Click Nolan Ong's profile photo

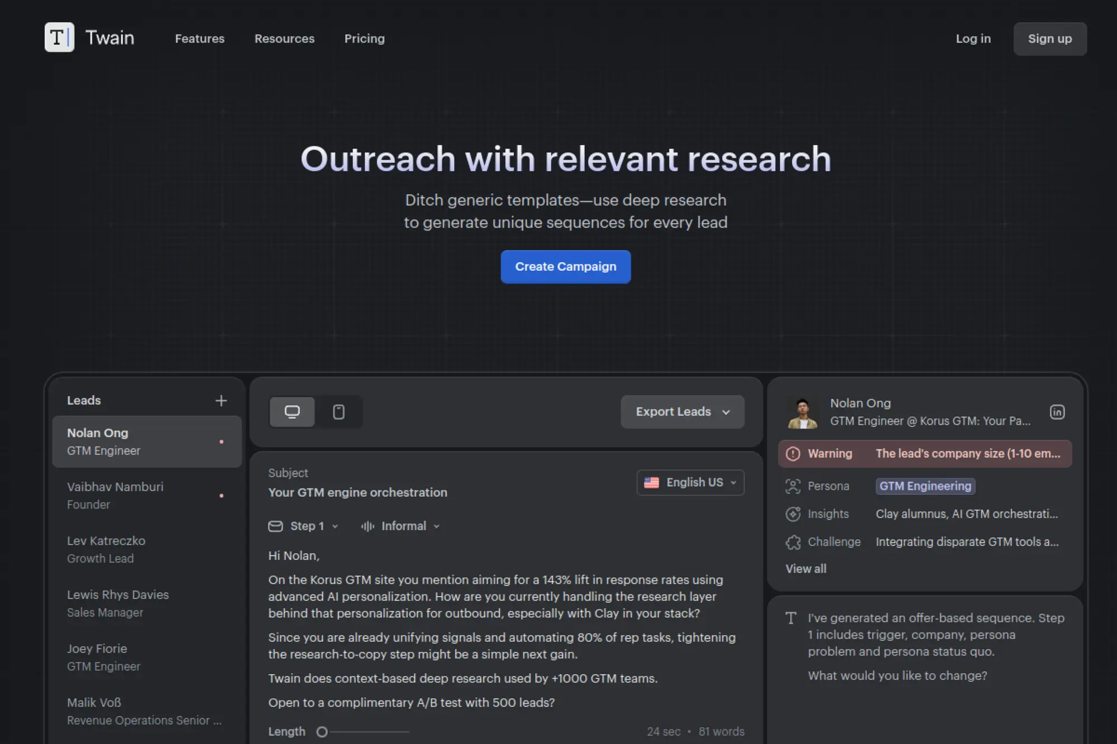pyautogui.click(x=803, y=412)
